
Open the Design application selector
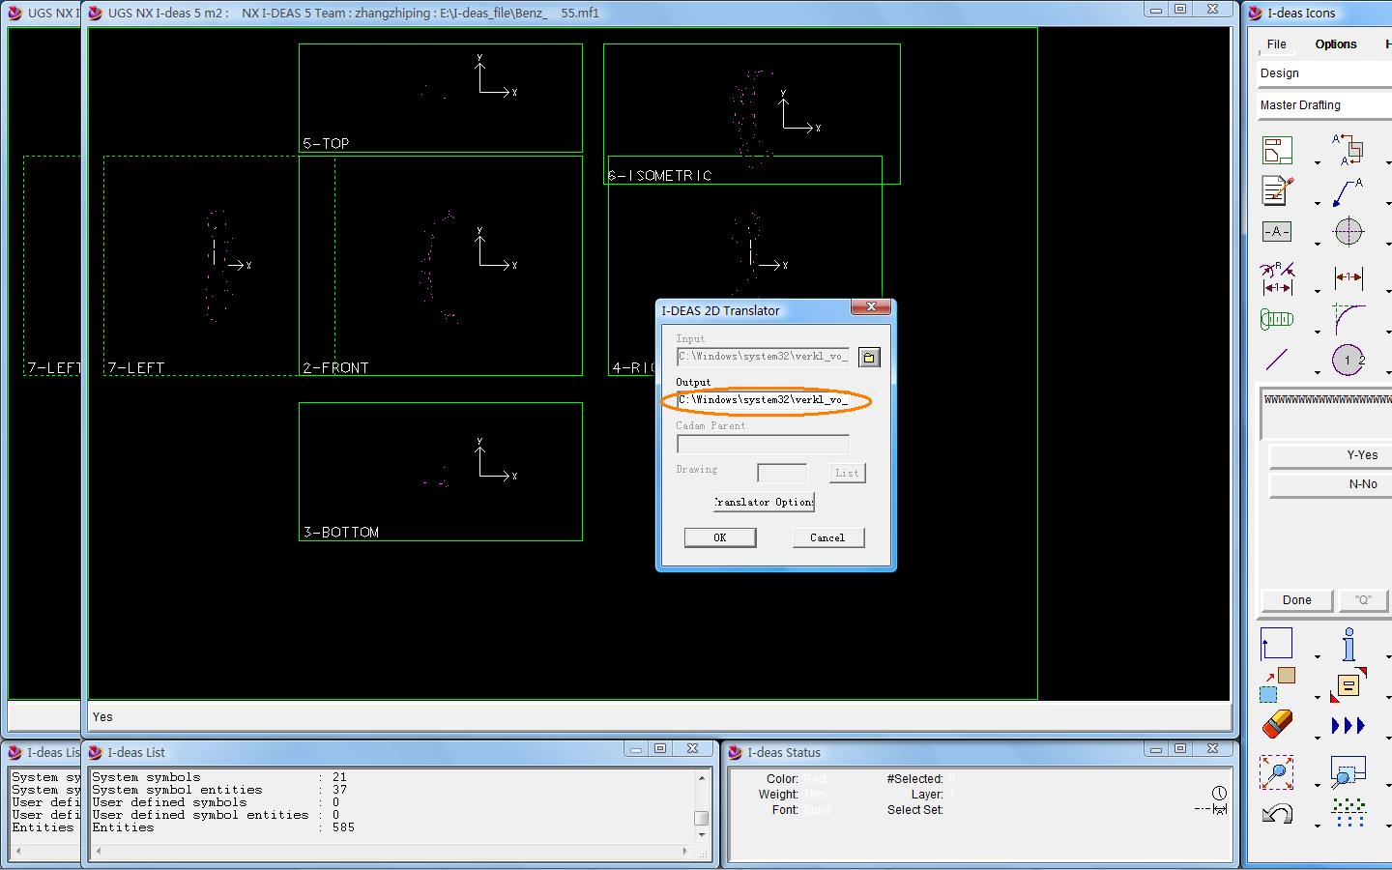pyautogui.click(x=1324, y=73)
